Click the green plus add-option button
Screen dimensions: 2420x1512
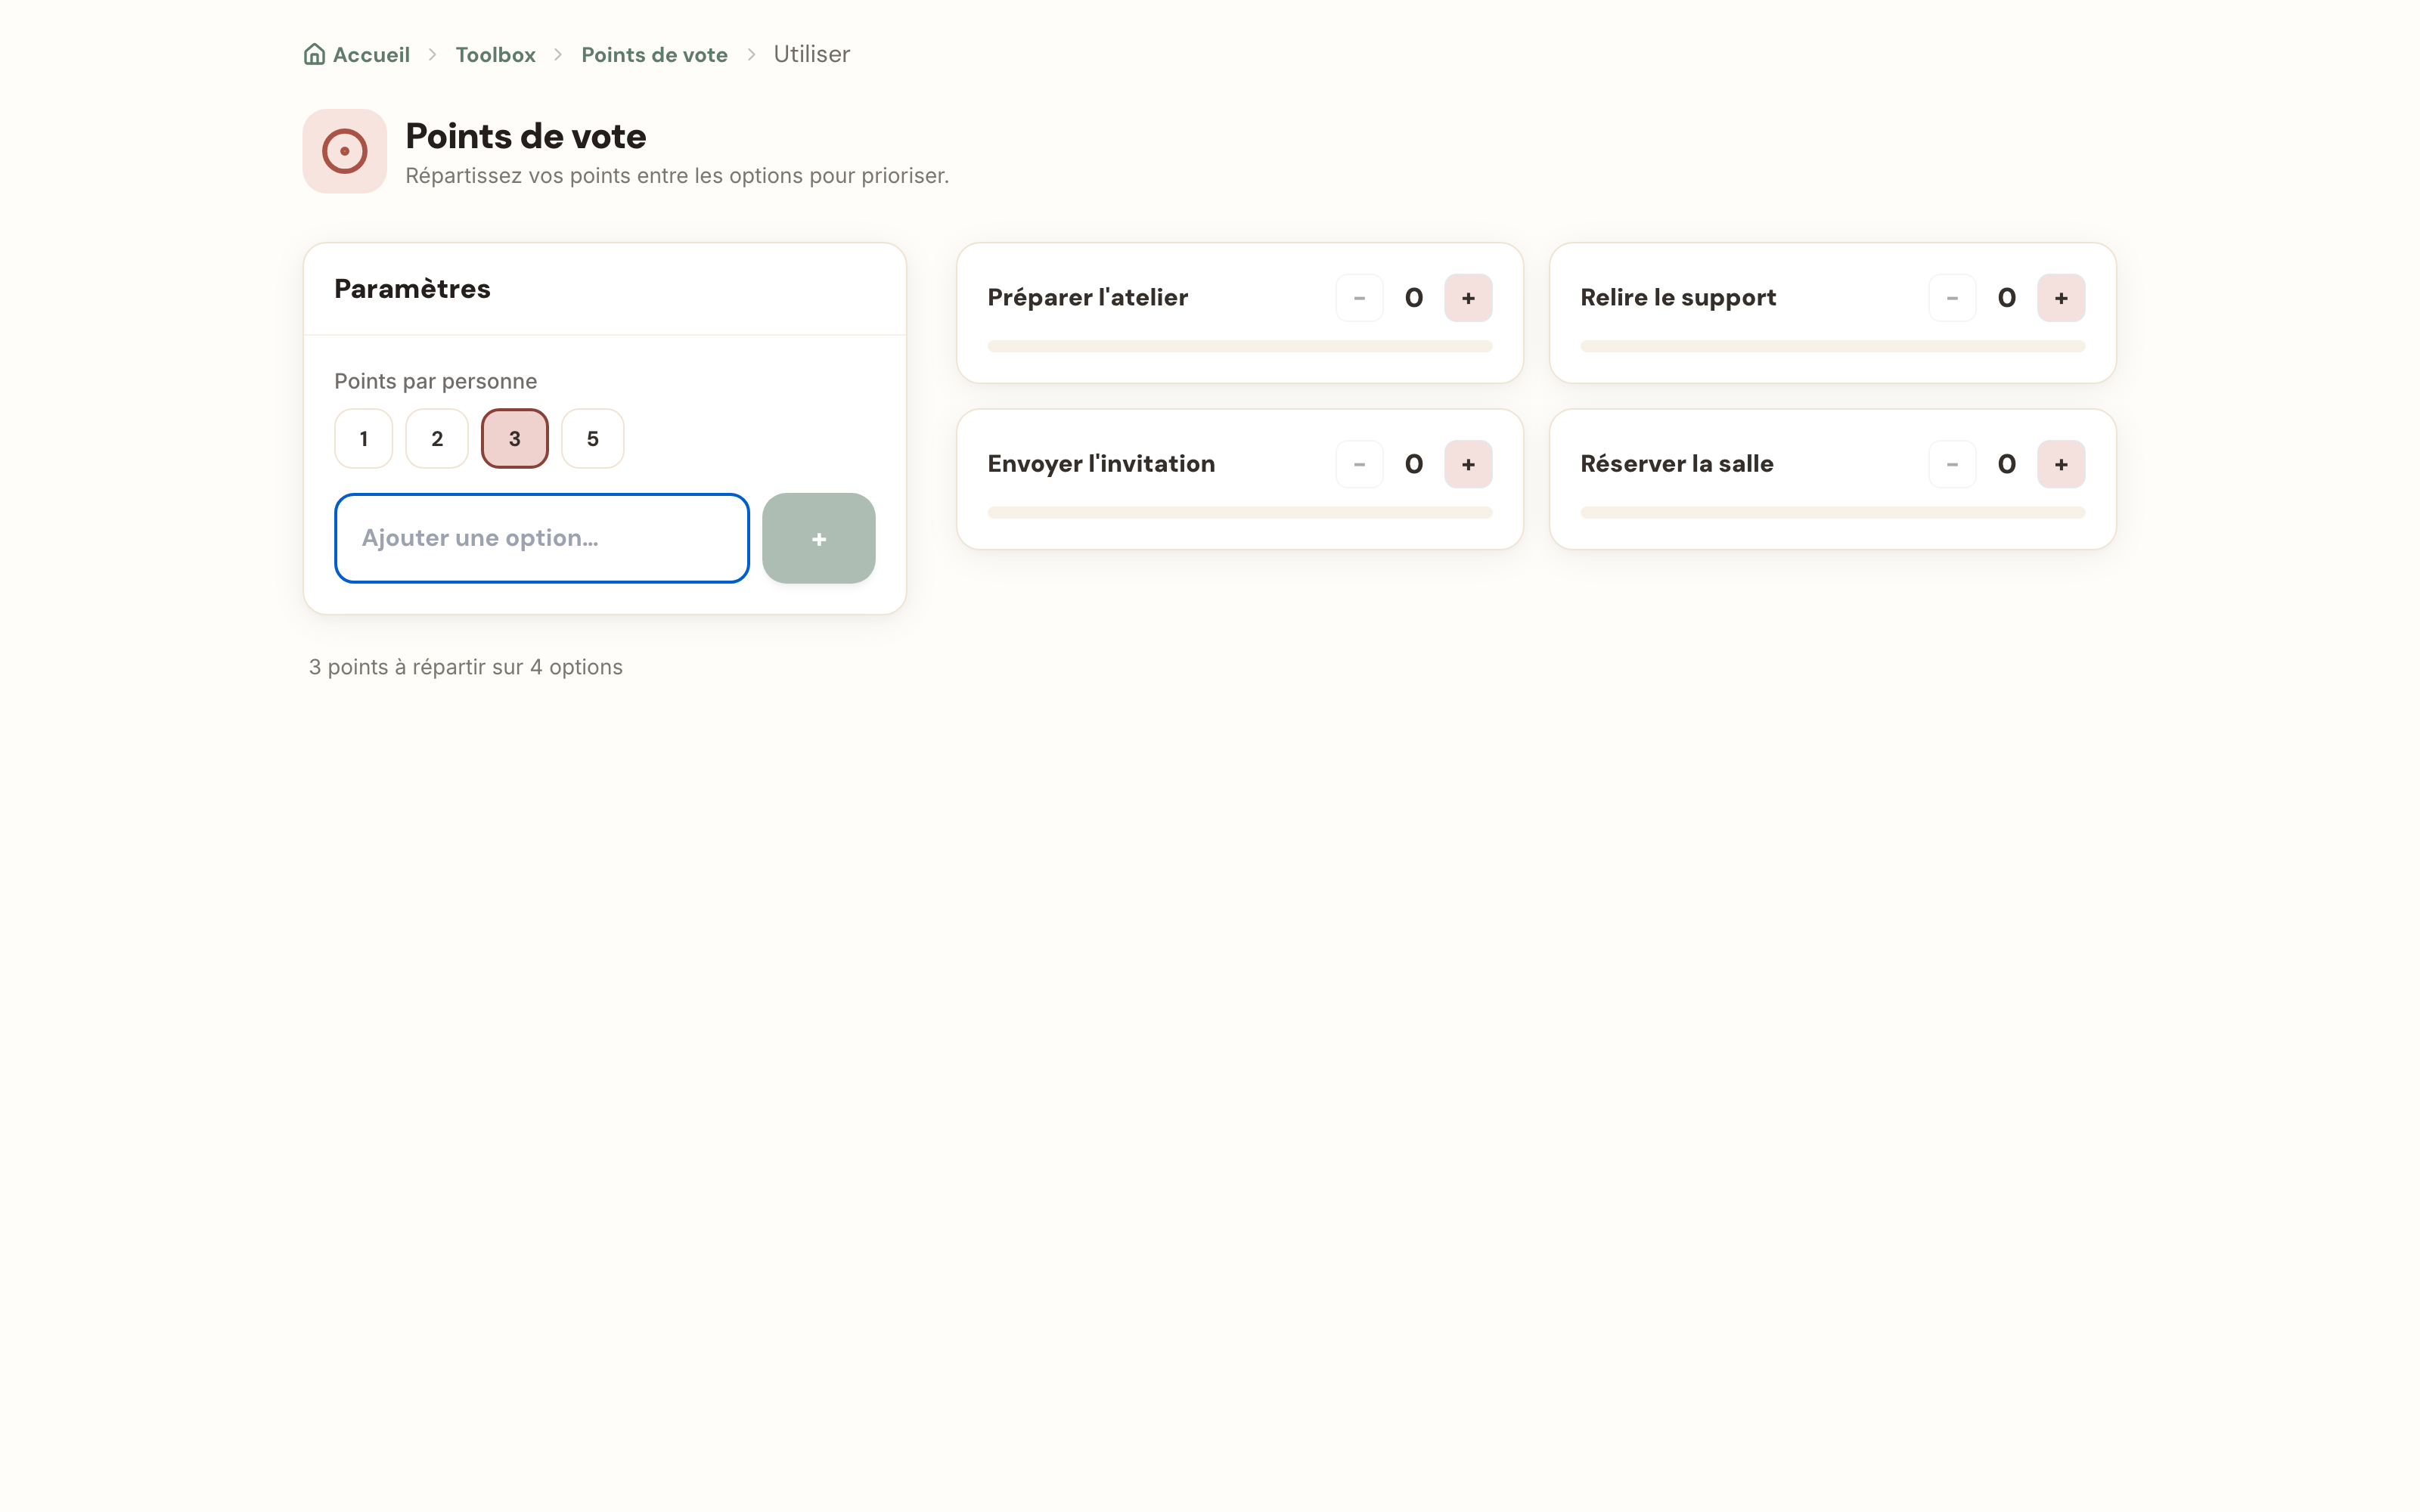click(819, 538)
